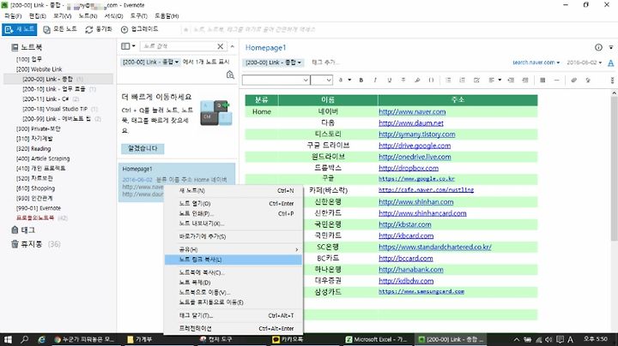This screenshot has width=618, height=346.
Task: Open the http://www.naver.com link
Action: tap(412, 111)
